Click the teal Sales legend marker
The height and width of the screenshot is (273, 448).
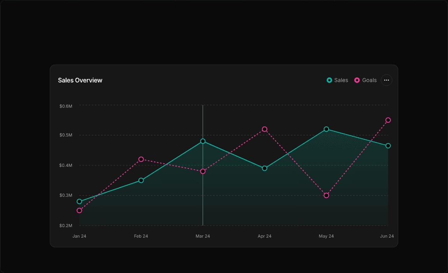pyautogui.click(x=329, y=80)
